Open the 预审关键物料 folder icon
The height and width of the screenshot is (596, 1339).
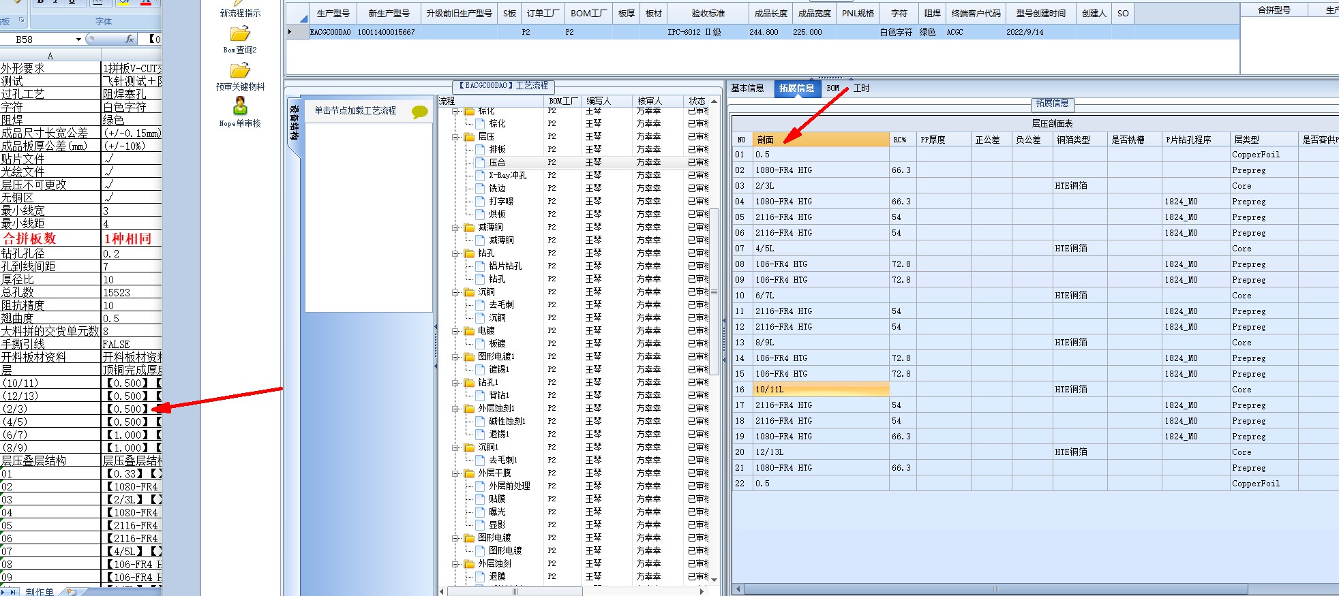pos(240,70)
